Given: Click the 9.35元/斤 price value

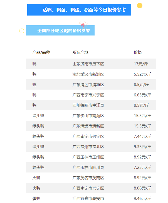Looking at the screenshot, I should point(142,147).
